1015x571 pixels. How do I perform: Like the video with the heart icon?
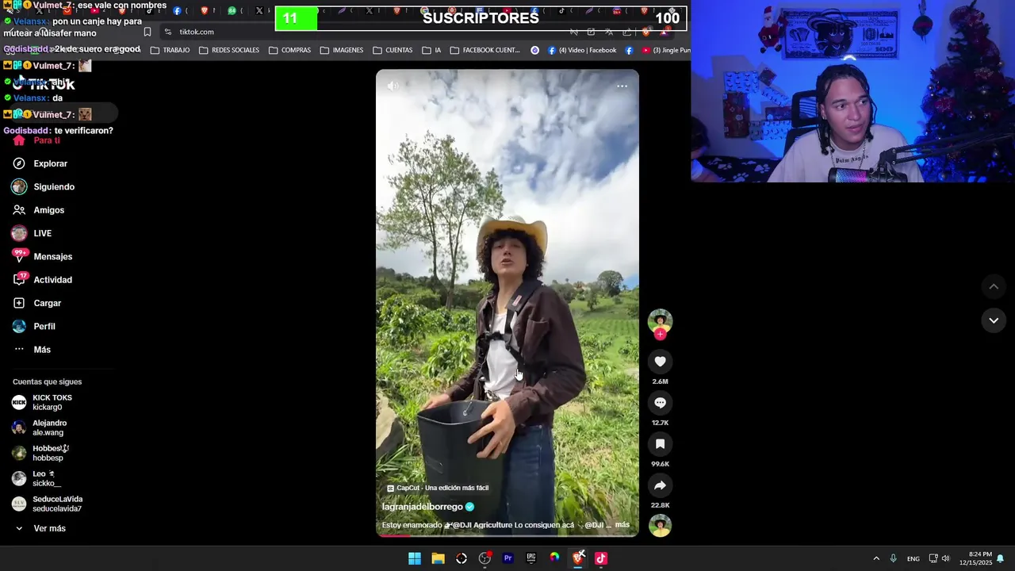click(660, 362)
